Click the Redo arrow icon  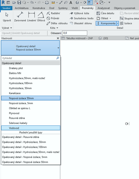click(x=39, y=2)
